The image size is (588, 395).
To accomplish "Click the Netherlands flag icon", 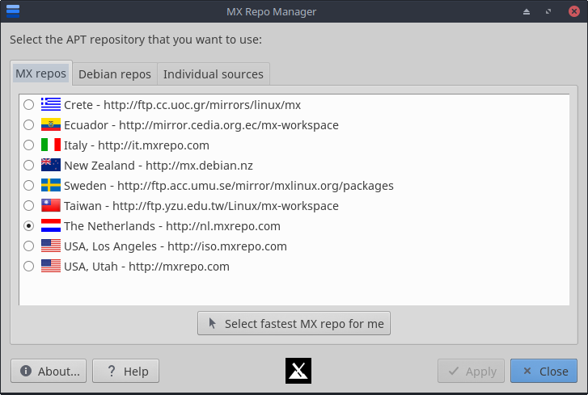I will (51, 225).
